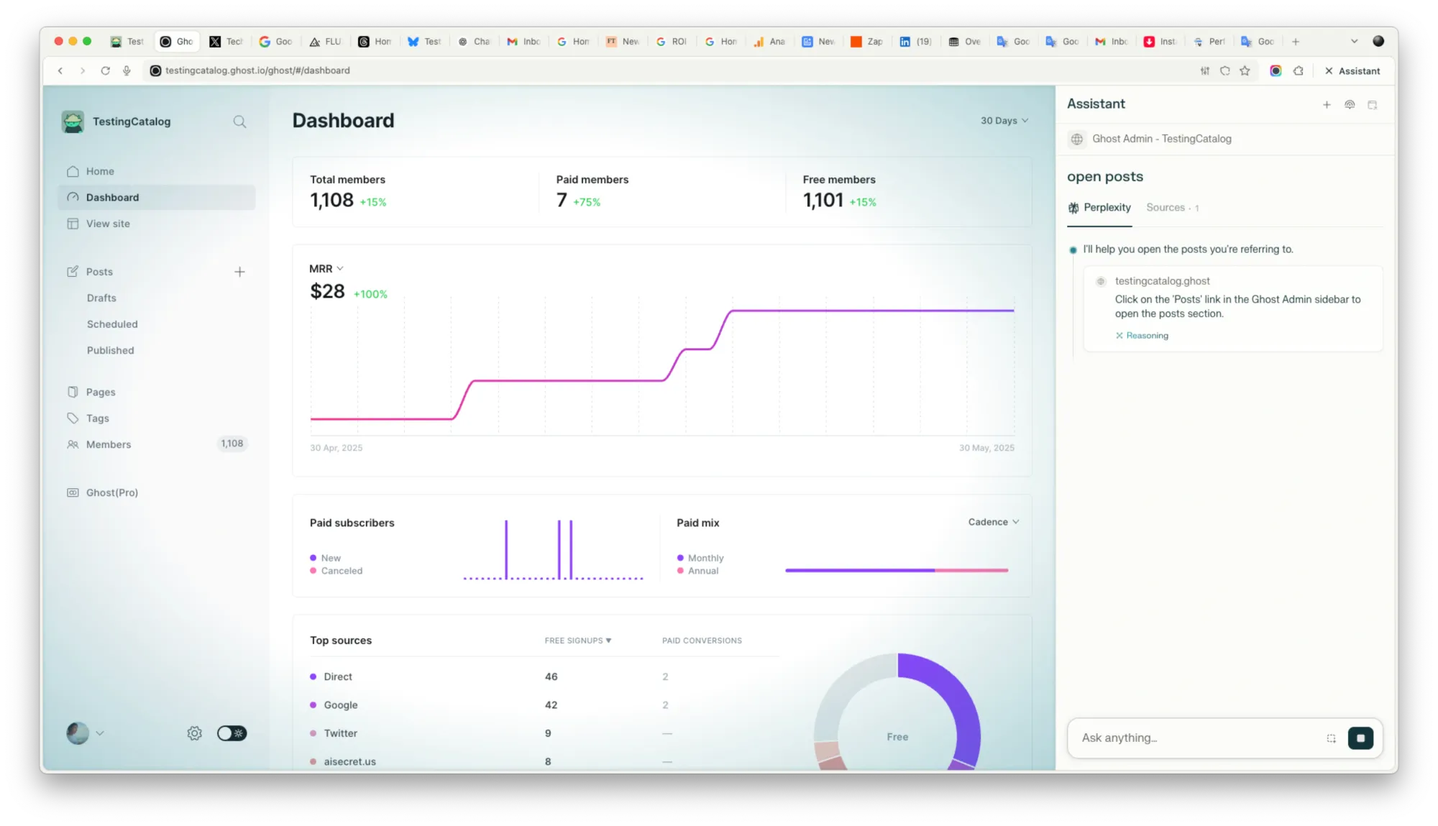
Task: Start a new Assistant thread with plus
Action: [1327, 105]
